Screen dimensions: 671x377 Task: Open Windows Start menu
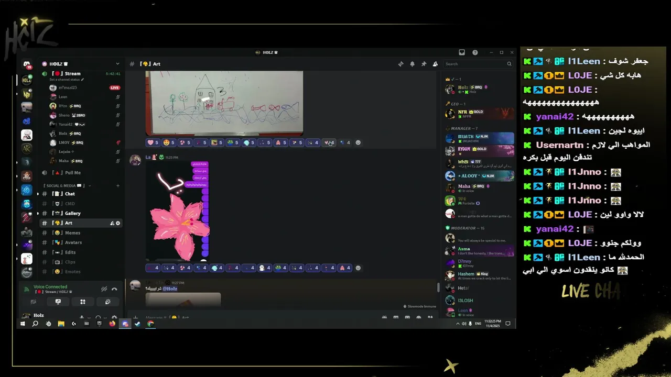tap(23, 324)
